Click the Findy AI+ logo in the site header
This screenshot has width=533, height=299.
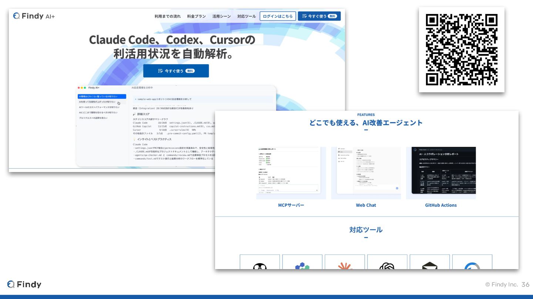pyautogui.click(x=34, y=16)
